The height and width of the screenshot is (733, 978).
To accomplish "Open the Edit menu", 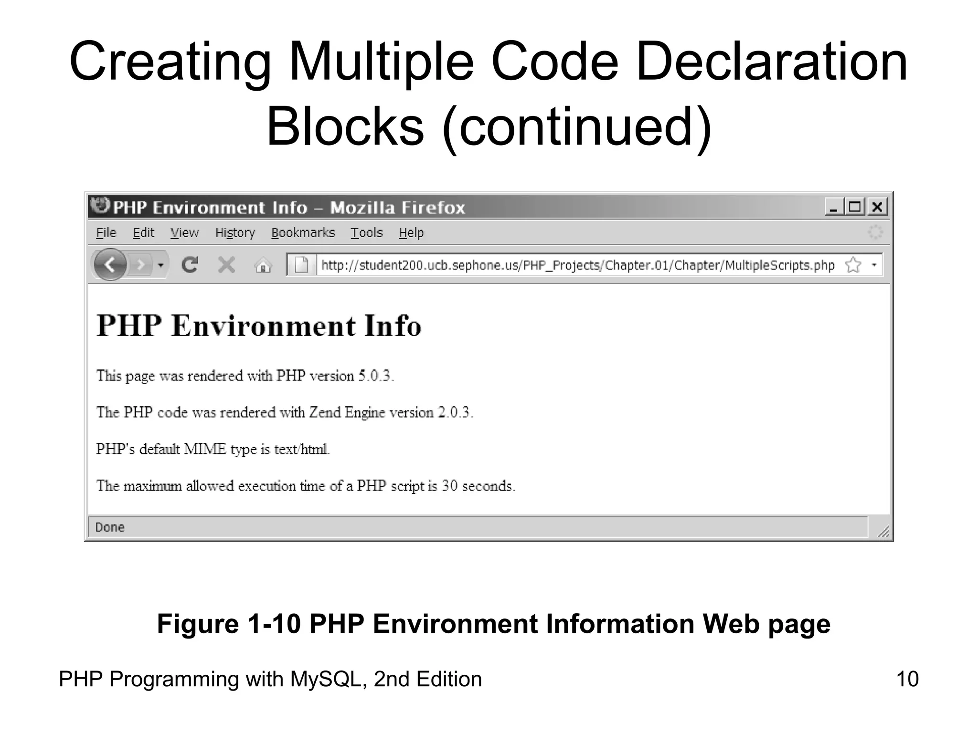I will click(x=143, y=233).
